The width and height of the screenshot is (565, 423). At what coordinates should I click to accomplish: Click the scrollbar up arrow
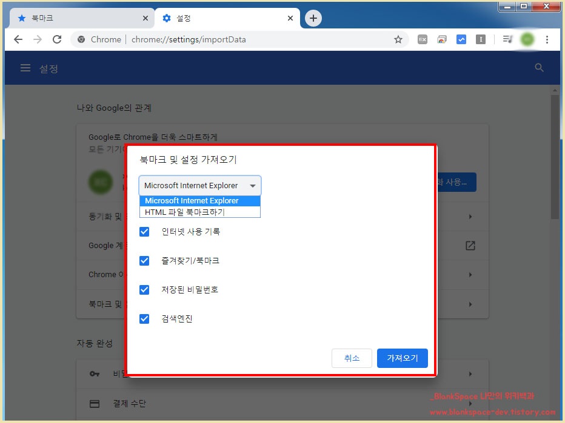tap(555, 90)
